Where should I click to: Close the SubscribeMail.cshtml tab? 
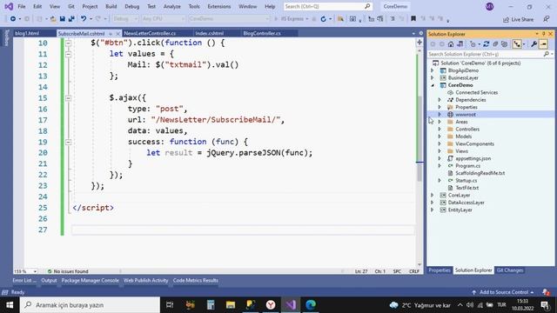pyautogui.click(x=118, y=34)
